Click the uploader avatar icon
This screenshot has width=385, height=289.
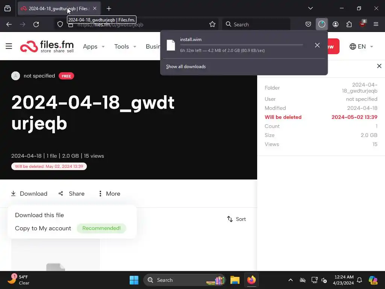[x=16, y=76]
